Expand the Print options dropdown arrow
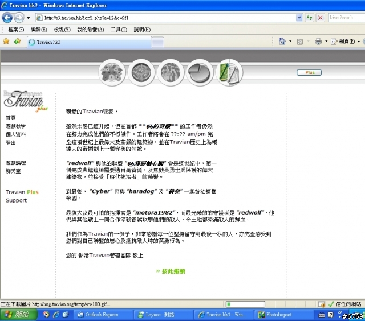The image size is (365, 321). tap(326, 42)
